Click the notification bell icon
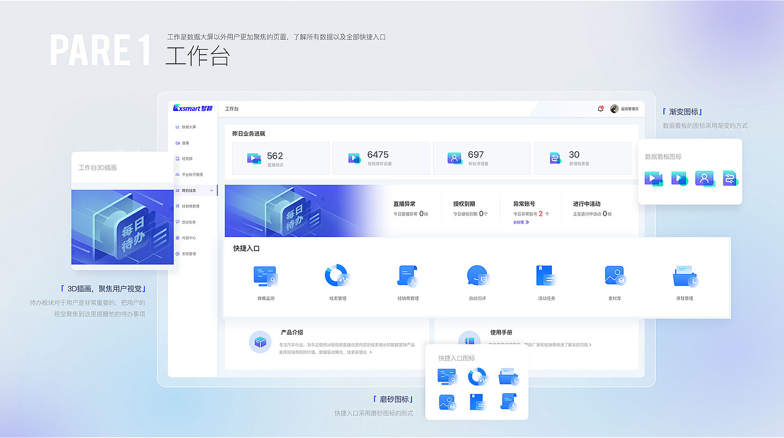This screenshot has height=438, width=784. (x=601, y=108)
